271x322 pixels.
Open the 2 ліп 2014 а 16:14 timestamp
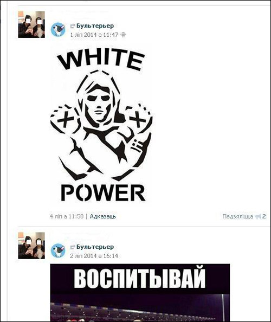94,256
